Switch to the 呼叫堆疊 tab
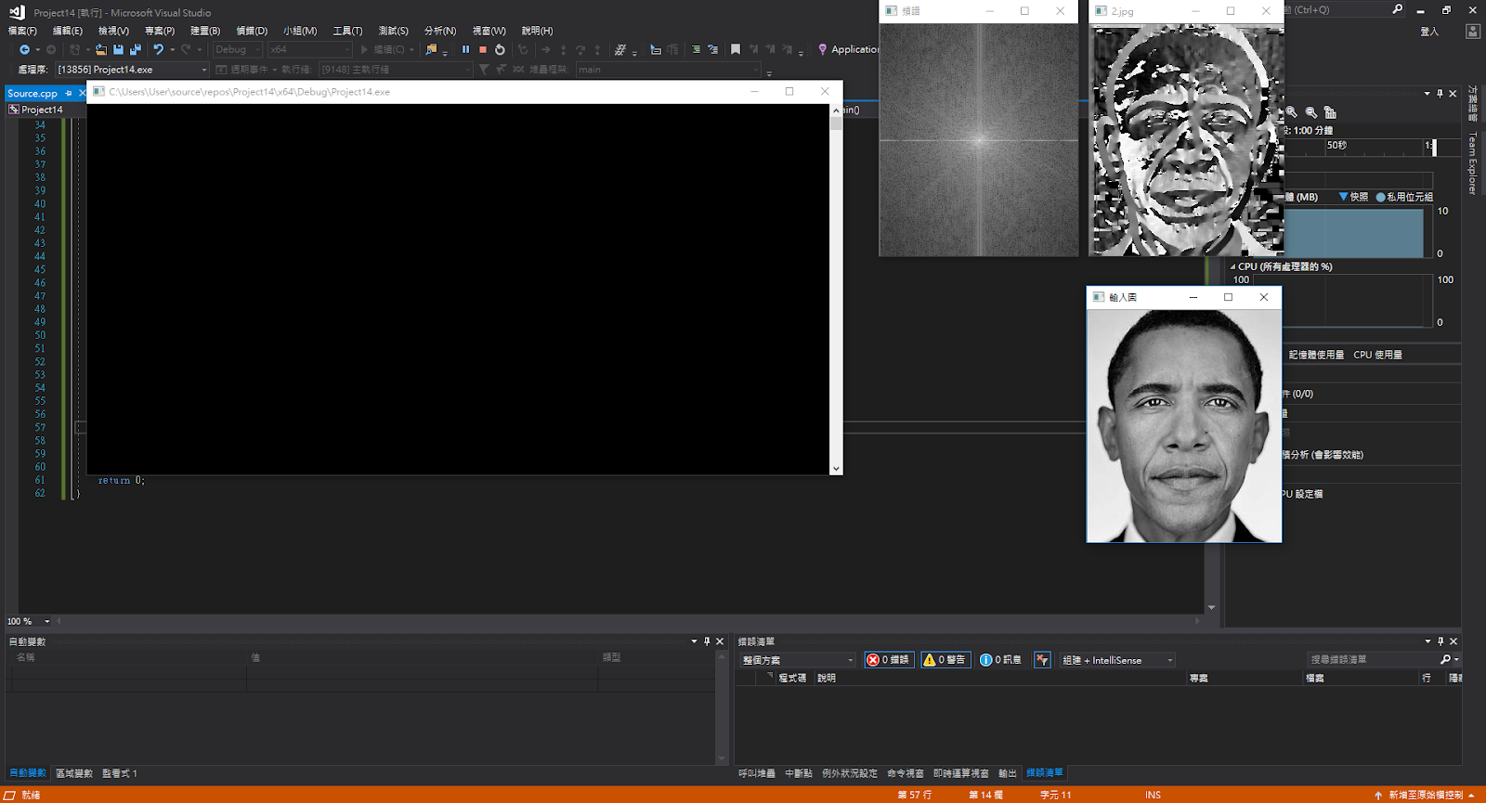This screenshot has height=803, width=1486. pyautogui.click(x=757, y=773)
